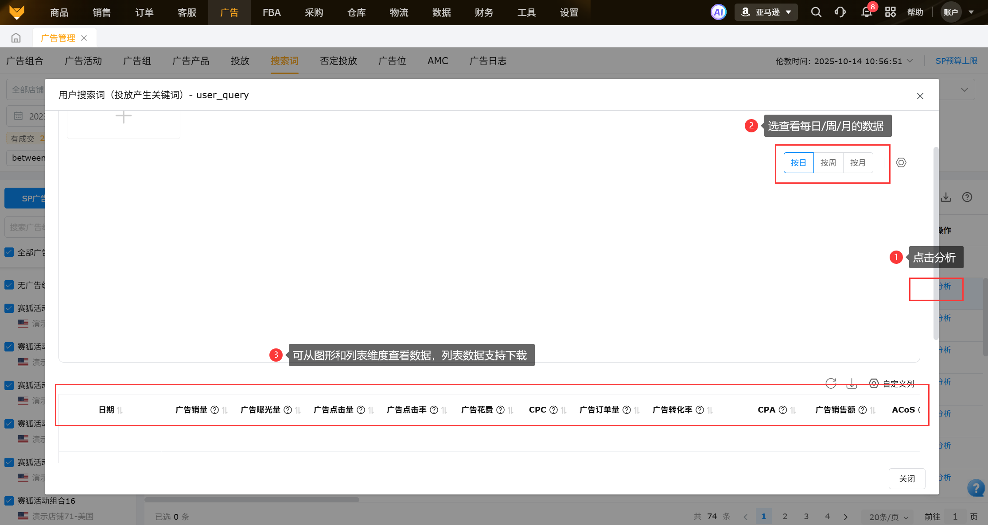Open the apps grid icon
This screenshot has height=525, width=988.
891,12
